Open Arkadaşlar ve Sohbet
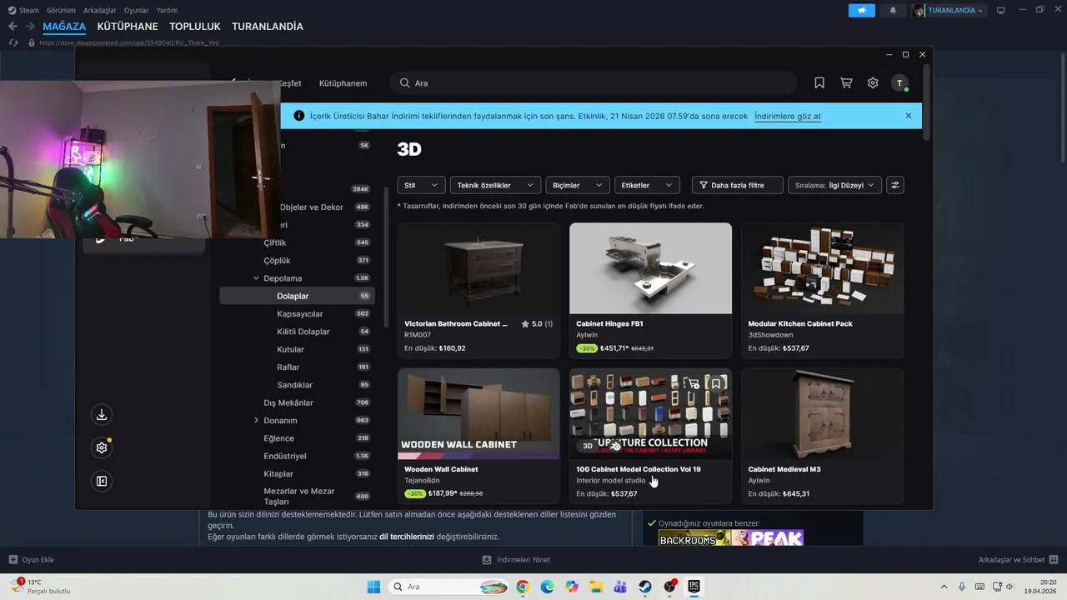The width and height of the screenshot is (1067, 600). (x=1019, y=560)
